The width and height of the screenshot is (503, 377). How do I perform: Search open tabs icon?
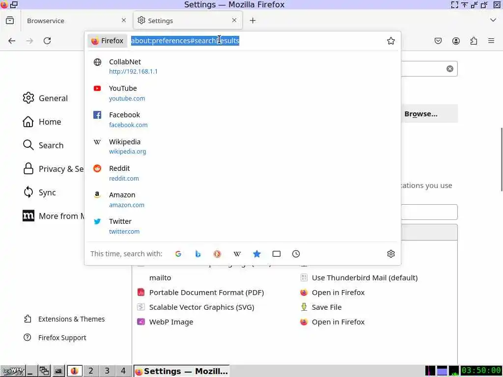click(276, 254)
